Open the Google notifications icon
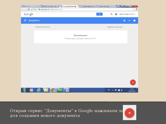 click(x=116, y=14)
